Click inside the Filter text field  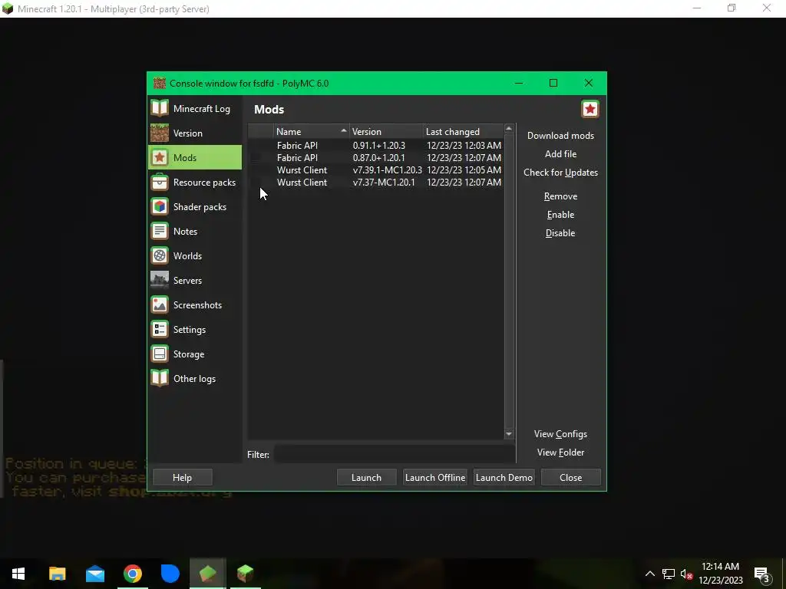[x=394, y=454]
